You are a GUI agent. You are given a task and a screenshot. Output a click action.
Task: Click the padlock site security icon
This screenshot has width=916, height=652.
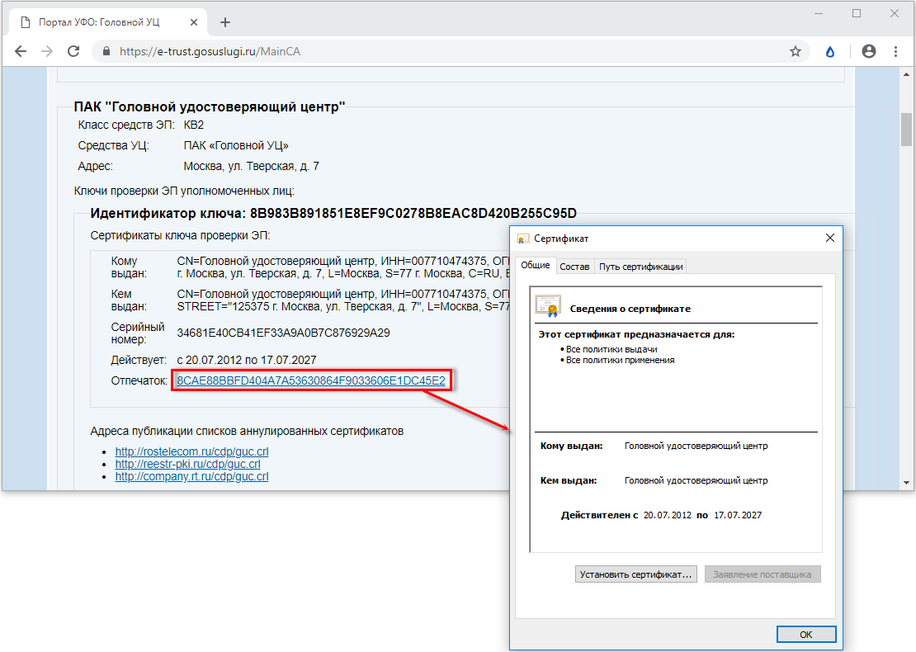(x=106, y=51)
